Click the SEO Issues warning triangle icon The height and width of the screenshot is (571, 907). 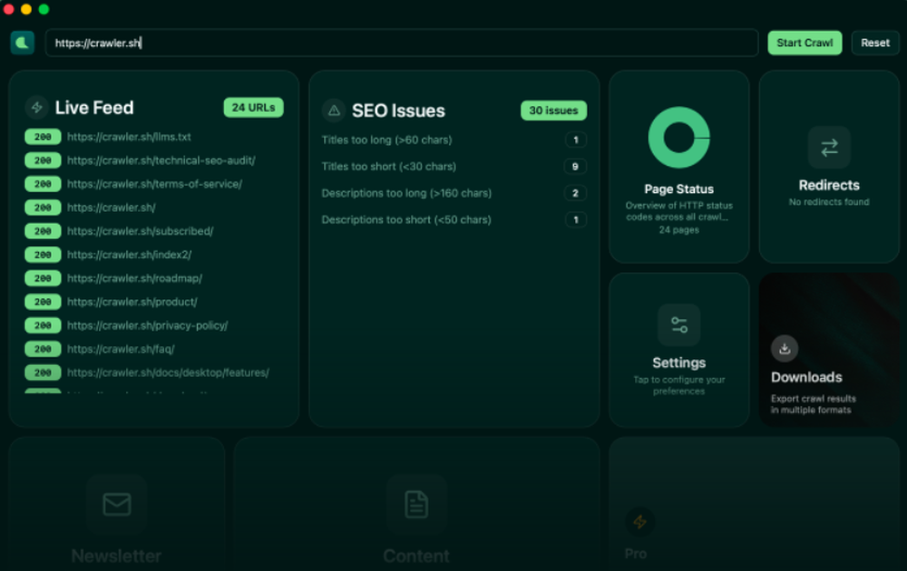pyautogui.click(x=334, y=110)
